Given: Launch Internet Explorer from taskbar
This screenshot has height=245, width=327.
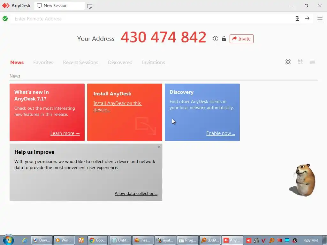Looking at the screenshot, I should (24, 240).
